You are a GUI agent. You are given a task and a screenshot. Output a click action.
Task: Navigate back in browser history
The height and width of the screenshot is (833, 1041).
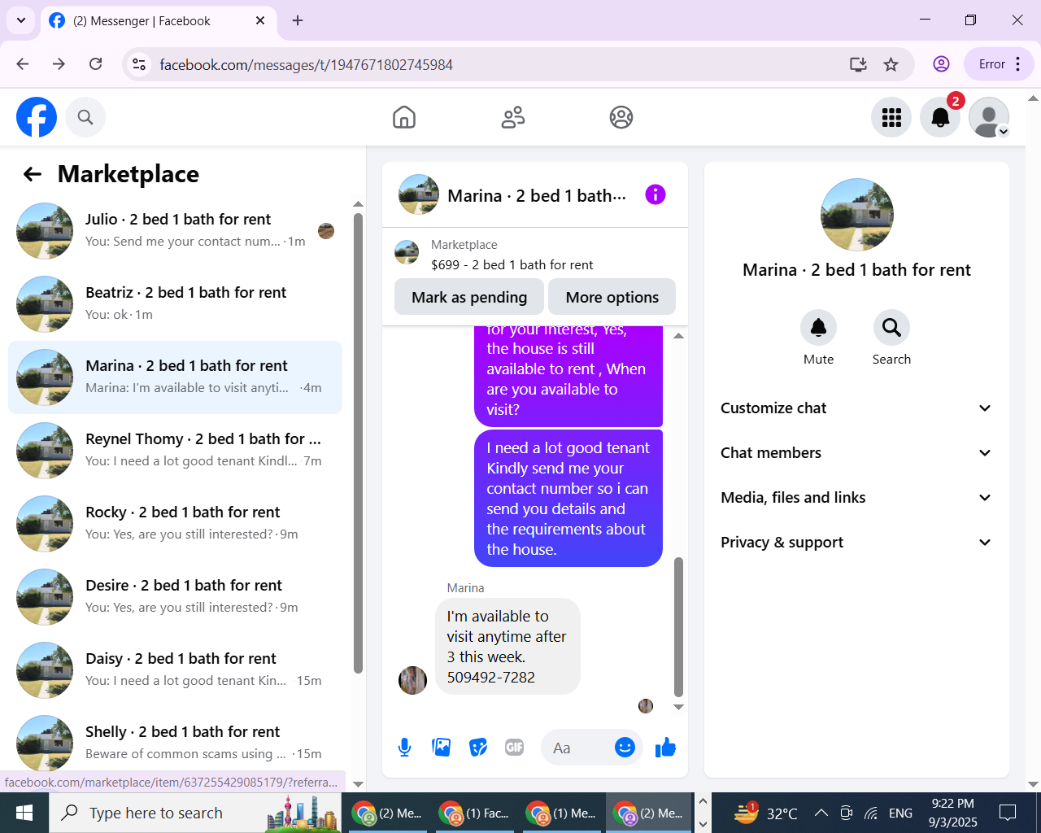pos(23,64)
